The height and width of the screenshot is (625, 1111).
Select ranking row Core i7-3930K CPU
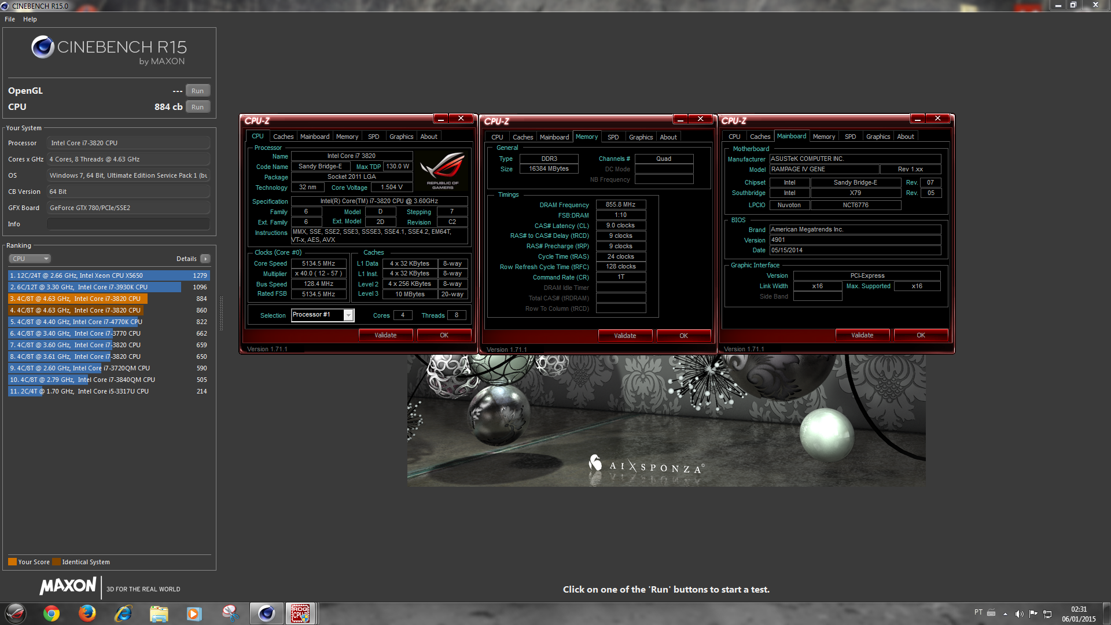coord(109,287)
